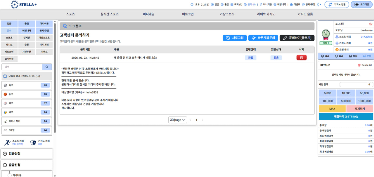Select 축구 soccer in the sports list

pos(27,85)
